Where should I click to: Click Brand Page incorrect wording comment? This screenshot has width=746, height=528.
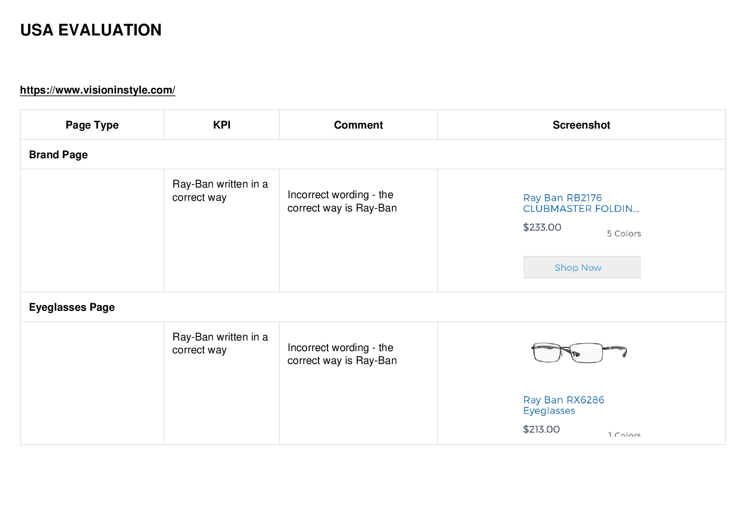click(342, 201)
